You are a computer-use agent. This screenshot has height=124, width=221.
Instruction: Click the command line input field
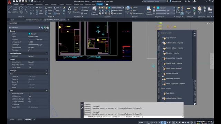point(133,117)
